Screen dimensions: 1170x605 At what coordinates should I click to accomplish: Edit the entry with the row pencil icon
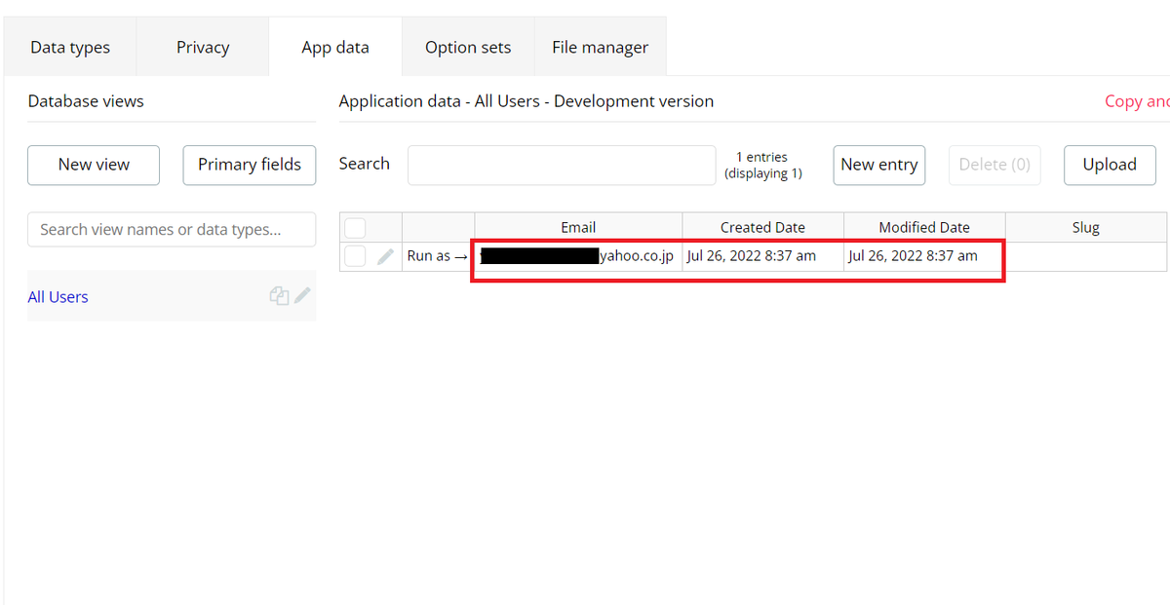(x=386, y=256)
